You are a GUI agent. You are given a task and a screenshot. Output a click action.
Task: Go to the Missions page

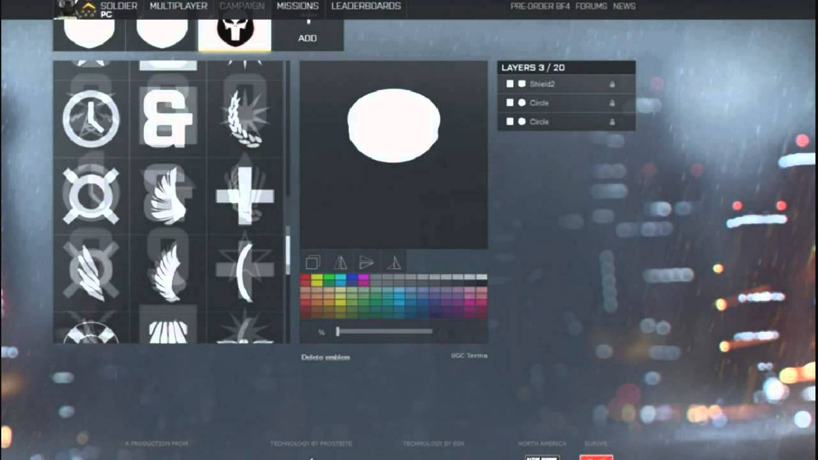coord(298,6)
